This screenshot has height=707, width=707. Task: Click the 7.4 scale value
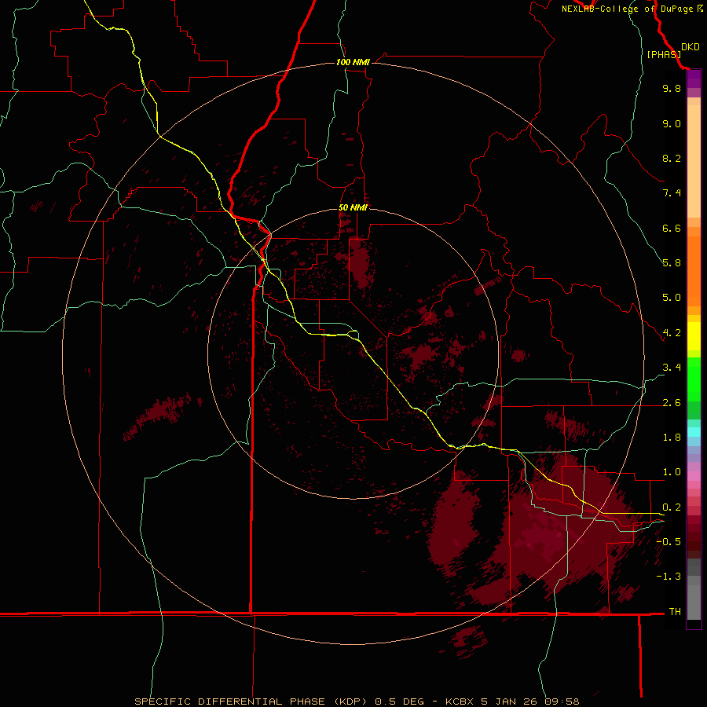(672, 193)
